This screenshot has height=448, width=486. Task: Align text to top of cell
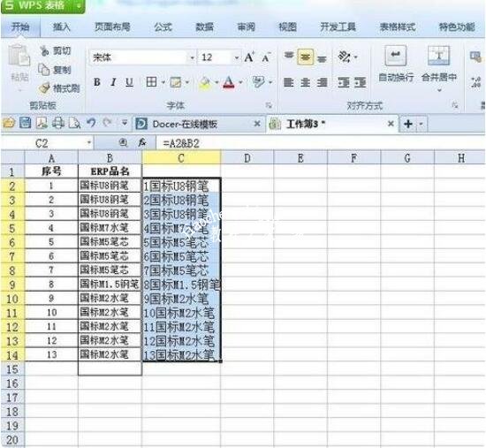289,57
